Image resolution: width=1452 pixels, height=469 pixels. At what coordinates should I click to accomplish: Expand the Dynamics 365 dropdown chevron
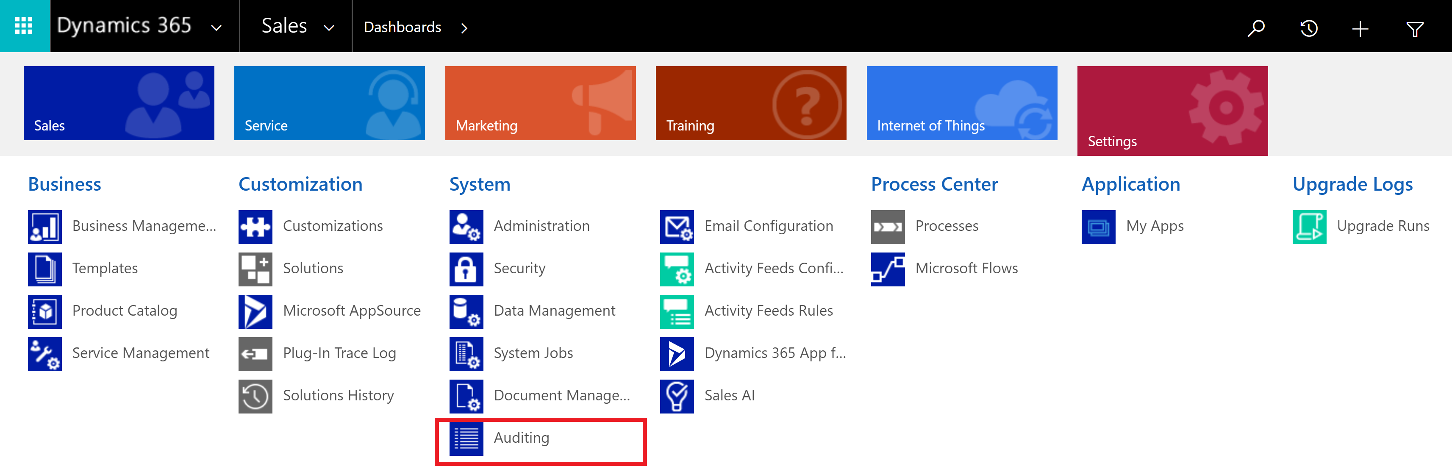click(x=217, y=28)
